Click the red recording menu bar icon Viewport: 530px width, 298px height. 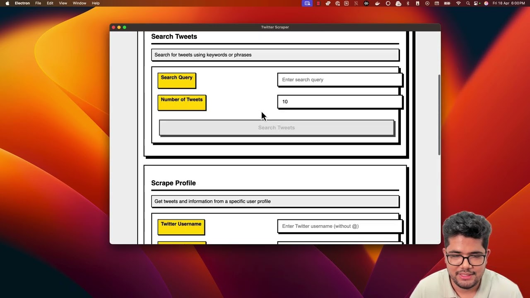click(x=318, y=3)
